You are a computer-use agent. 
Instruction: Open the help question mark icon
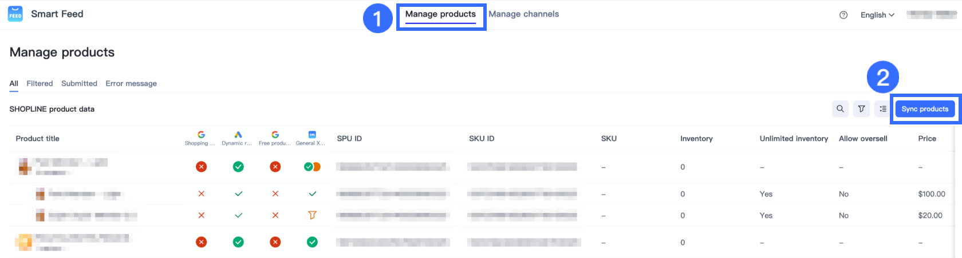[843, 15]
